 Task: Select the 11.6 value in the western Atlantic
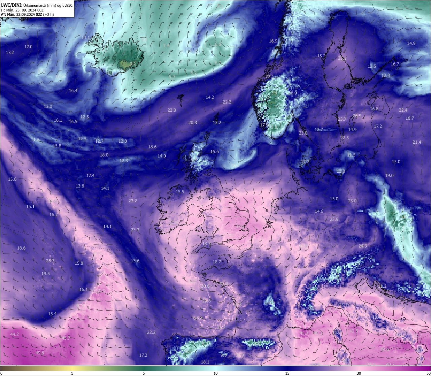point(35,140)
